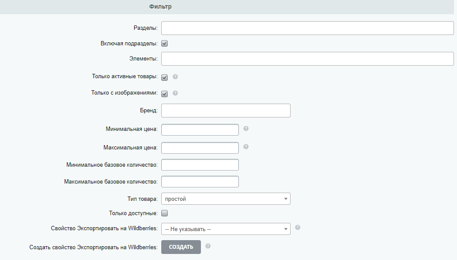Viewport: 457px width, 260px height.
Task: Select the Бренд text field
Action: pos(226,111)
